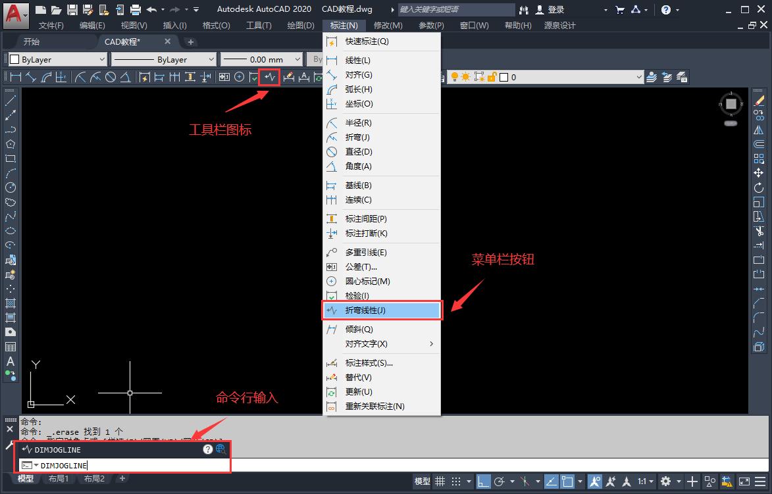Select the Ordinate dimension toolbar icon
This screenshot has height=494, width=772.
pos(61,77)
